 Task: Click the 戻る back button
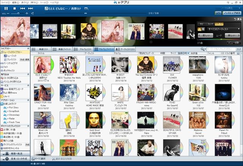point(238,19)
